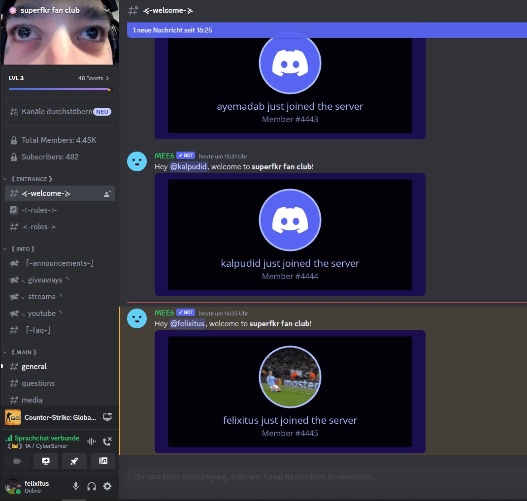
Task: Mute the microphone
Action: click(x=76, y=486)
